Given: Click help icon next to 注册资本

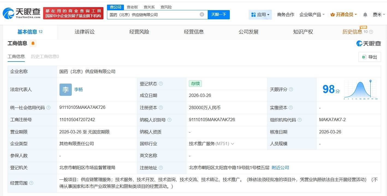Looking at the screenshot, I should click(161, 108).
